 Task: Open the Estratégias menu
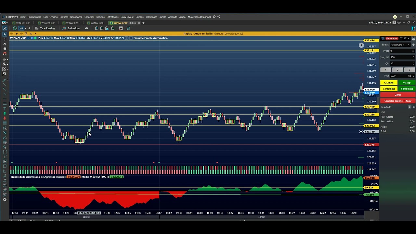pyautogui.click(x=112, y=17)
